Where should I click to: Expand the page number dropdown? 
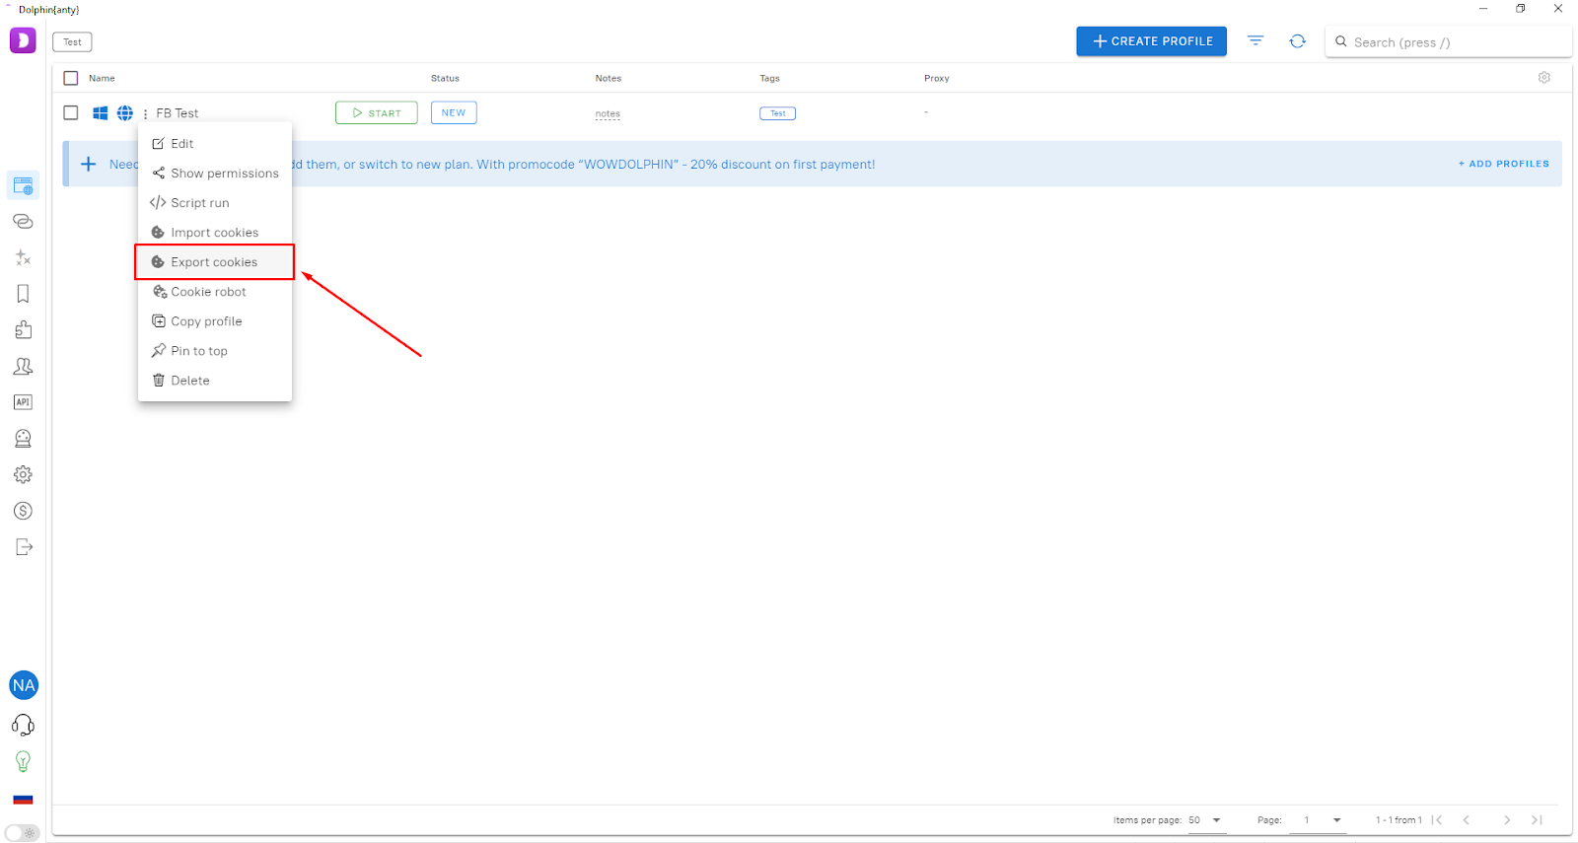[1318, 820]
